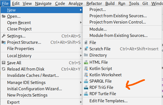163x105 pixels.
Task: Choose Project from Version Control...
Action: [122, 22]
